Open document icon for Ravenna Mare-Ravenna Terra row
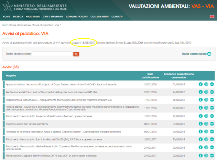 pos(206,116)
